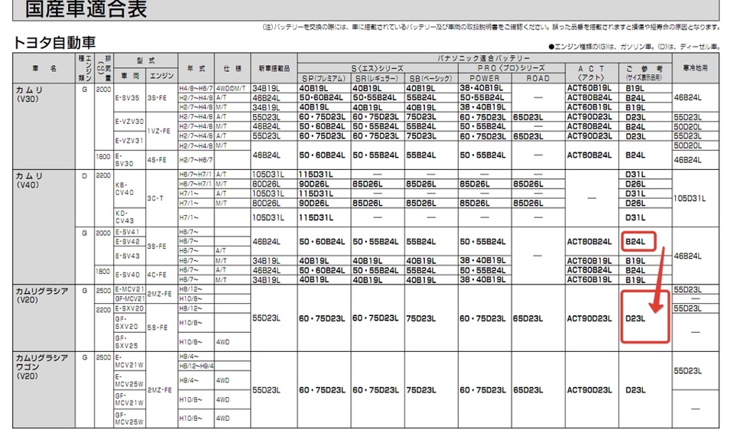
Task: Click the '新車搭載品' column header
Action: click(274, 68)
